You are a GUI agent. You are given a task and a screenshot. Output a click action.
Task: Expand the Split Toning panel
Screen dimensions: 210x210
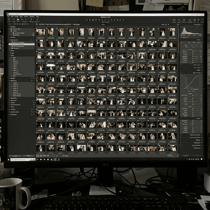(202, 73)
